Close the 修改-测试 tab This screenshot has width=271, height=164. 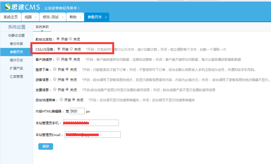[62, 17]
